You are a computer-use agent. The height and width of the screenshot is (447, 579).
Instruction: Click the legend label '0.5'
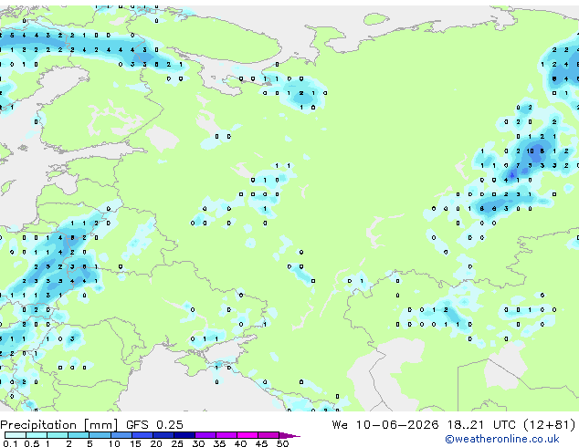pyautogui.click(x=31, y=443)
